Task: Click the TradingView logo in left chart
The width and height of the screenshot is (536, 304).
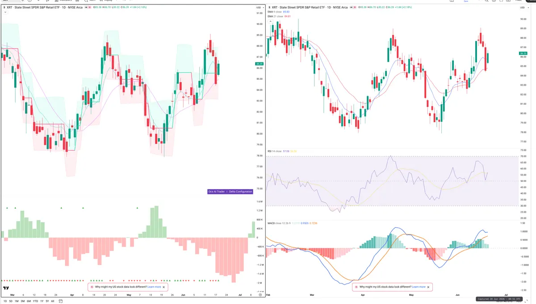Action: (x=6, y=288)
